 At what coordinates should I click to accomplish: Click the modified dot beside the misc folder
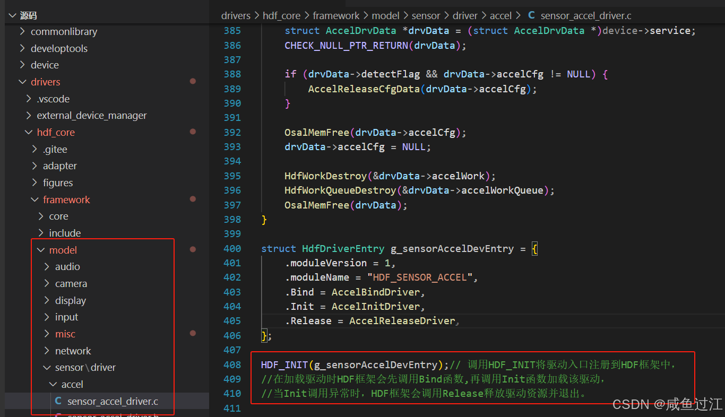tap(192, 333)
